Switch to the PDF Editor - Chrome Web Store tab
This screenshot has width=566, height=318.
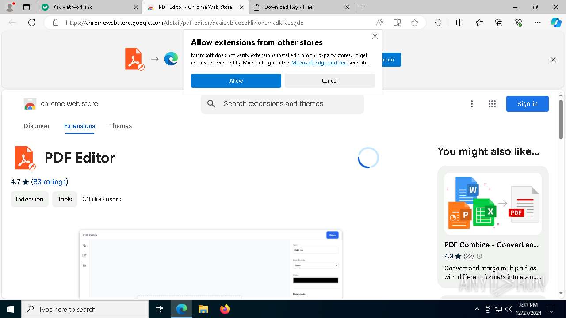click(x=195, y=7)
